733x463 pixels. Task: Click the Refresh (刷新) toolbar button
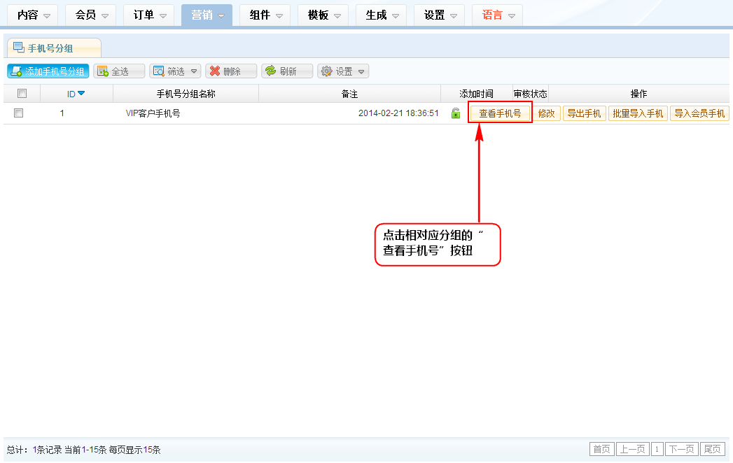pyautogui.click(x=287, y=71)
